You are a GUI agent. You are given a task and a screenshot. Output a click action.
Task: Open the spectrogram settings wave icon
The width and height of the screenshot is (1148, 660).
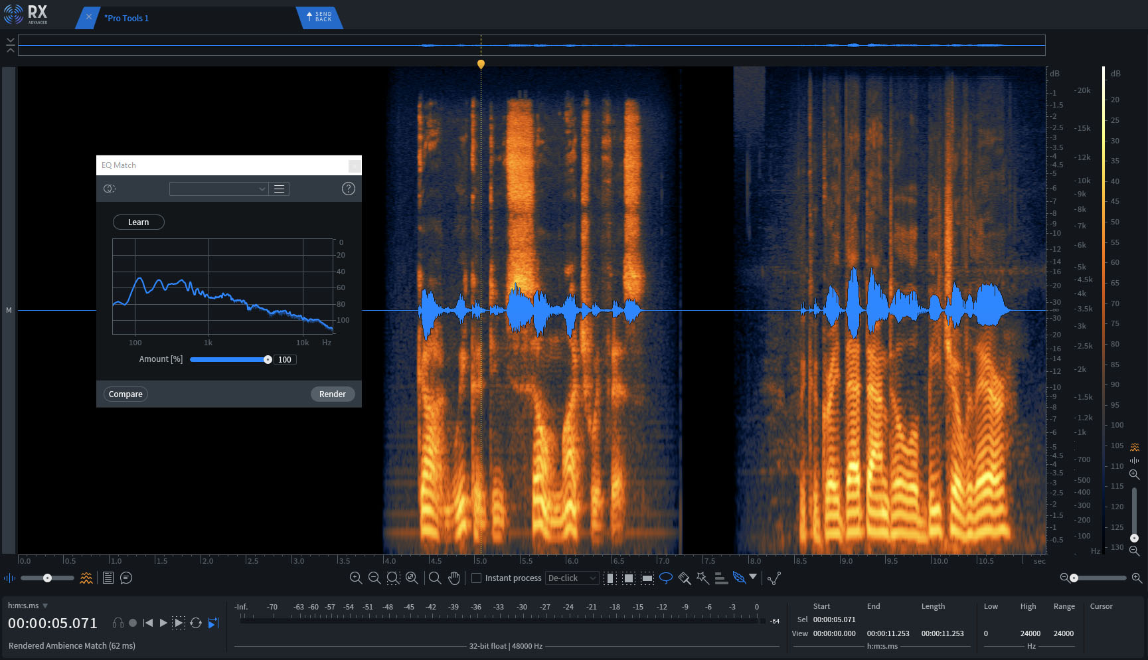86,578
